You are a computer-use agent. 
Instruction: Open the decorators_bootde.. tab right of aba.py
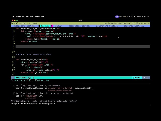pos(79,26)
